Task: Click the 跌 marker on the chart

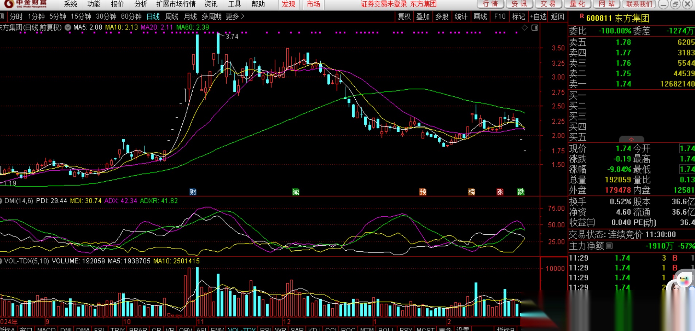Action: click(x=521, y=192)
